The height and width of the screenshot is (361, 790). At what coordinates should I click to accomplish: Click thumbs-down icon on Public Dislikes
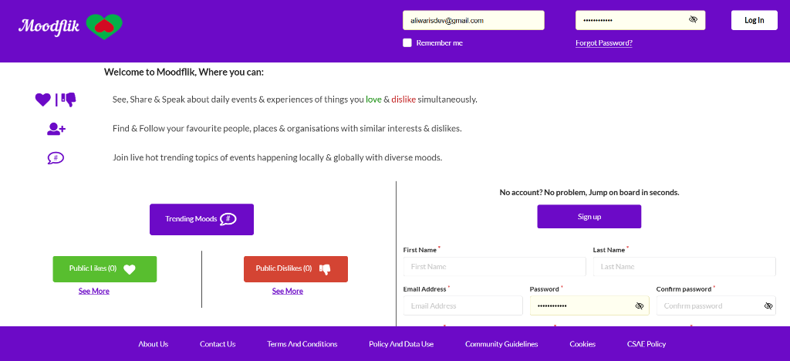tap(325, 269)
